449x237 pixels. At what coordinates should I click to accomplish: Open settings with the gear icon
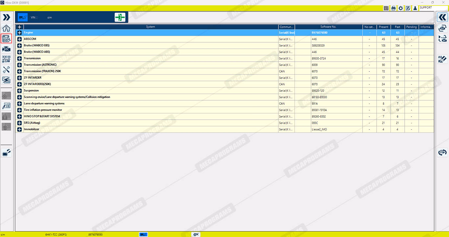pos(400,8)
